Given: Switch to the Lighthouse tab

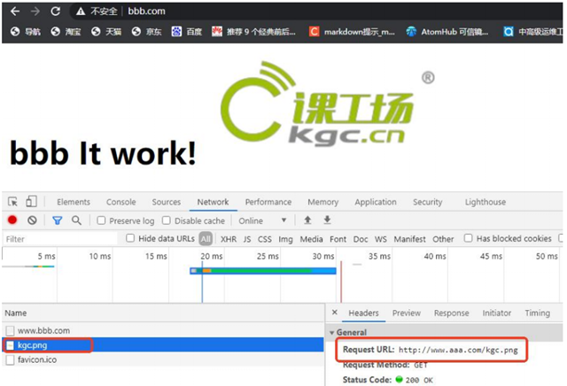Looking at the screenshot, I should tap(485, 202).
